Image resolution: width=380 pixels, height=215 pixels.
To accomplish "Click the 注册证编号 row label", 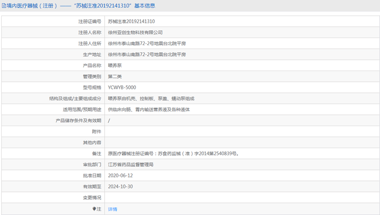I will (90, 21).
